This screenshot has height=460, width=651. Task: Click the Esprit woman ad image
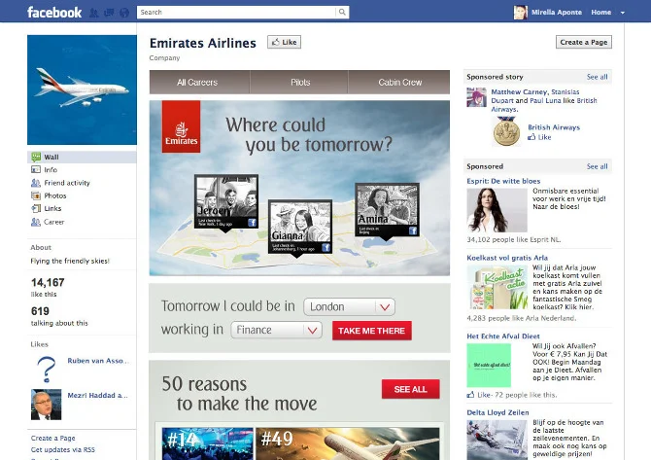click(x=497, y=210)
